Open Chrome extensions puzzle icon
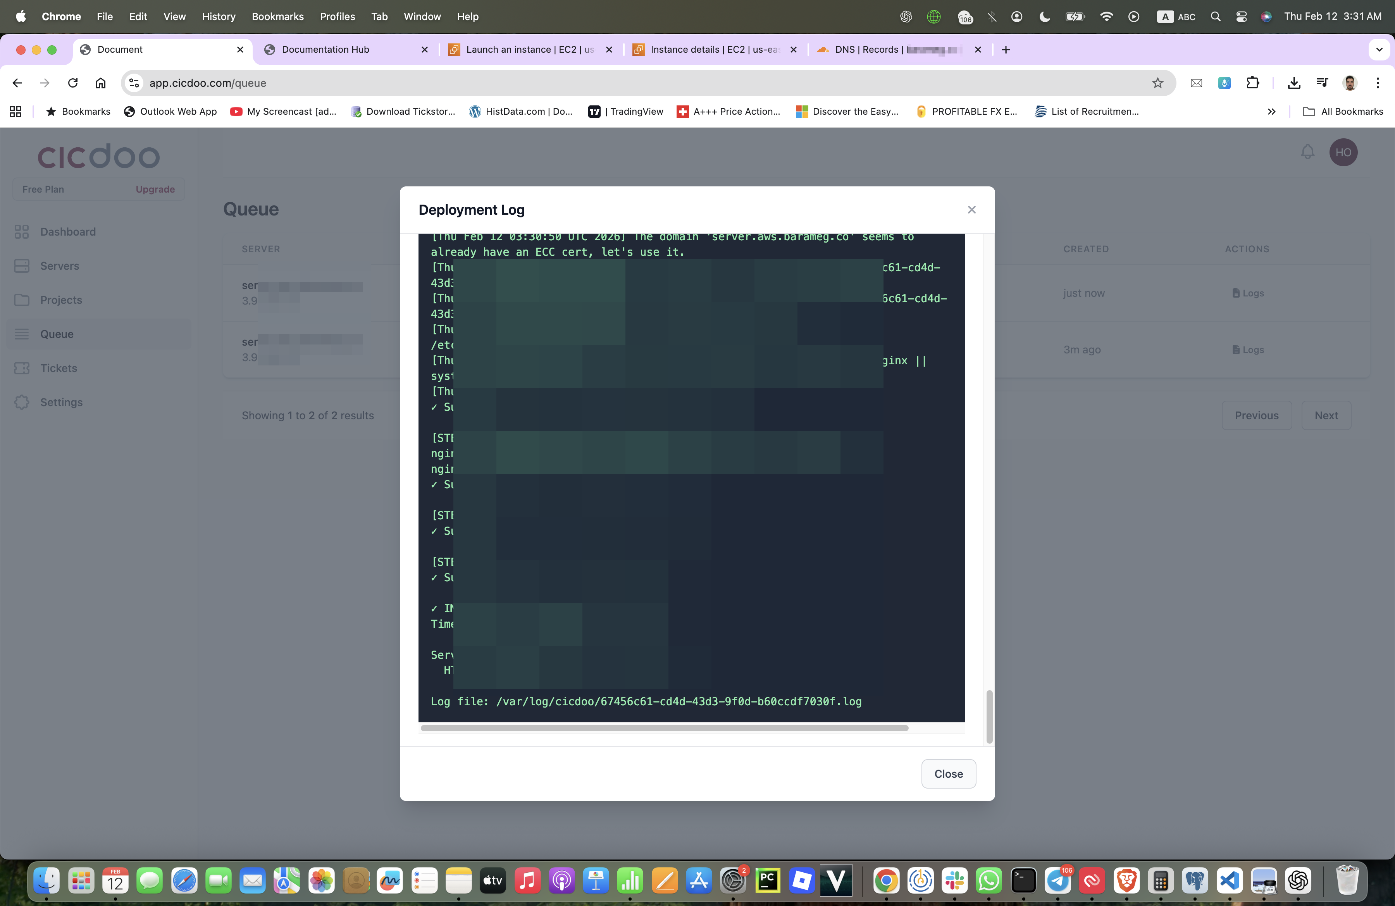The width and height of the screenshot is (1395, 906). (x=1252, y=83)
